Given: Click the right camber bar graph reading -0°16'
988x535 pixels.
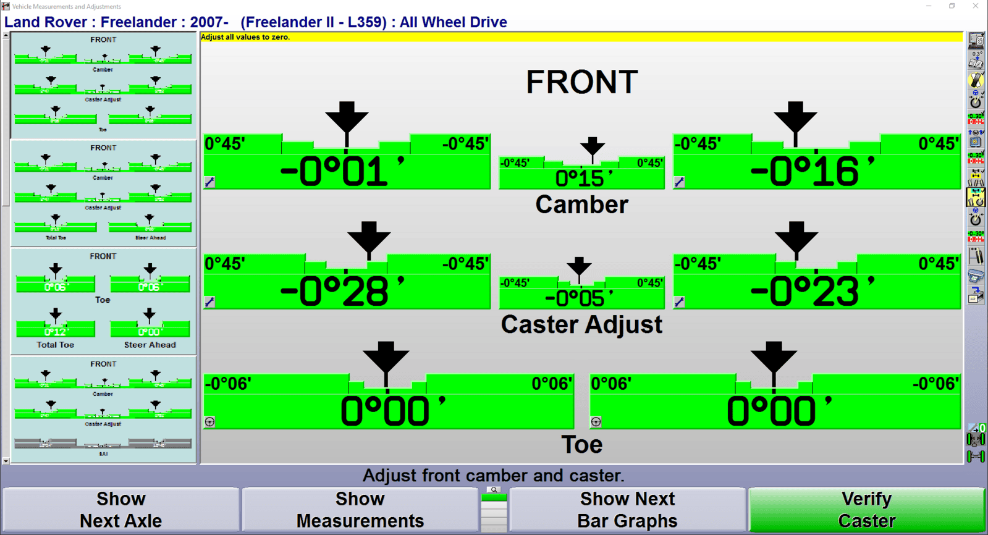Looking at the screenshot, I should 817,161.
